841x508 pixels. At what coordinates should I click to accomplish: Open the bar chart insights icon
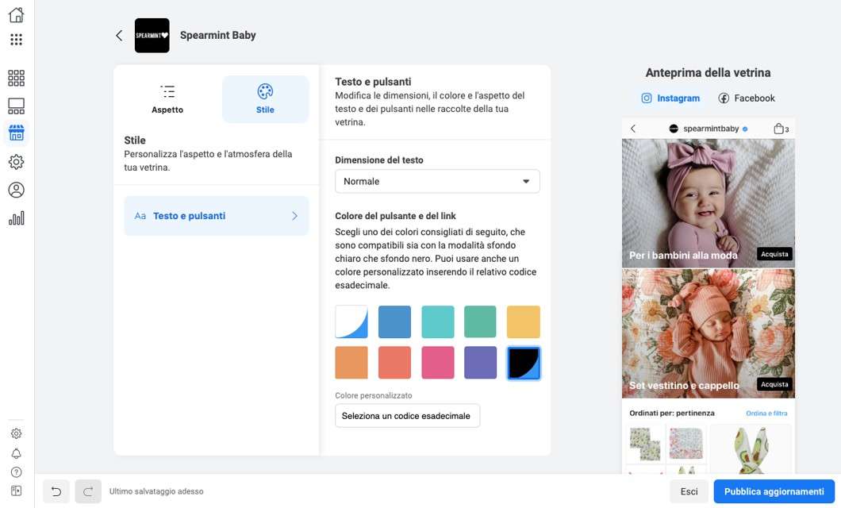16,218
